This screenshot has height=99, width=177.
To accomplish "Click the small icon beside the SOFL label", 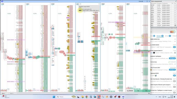I will coord(80,4).
